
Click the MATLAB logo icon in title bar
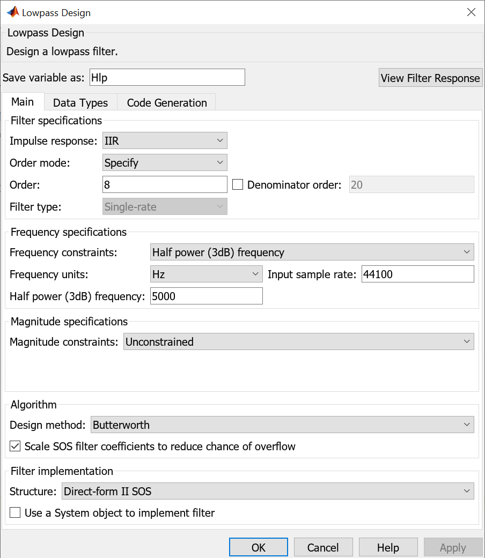tap(12, 12)
